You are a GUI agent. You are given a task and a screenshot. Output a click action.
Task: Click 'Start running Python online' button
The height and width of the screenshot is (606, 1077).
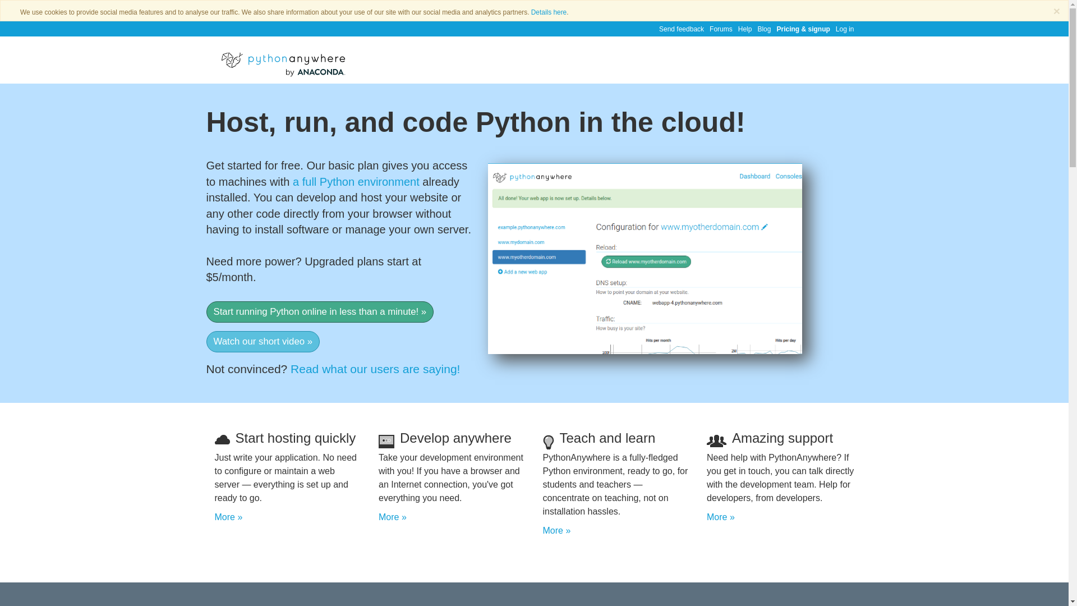click(320, 312)
